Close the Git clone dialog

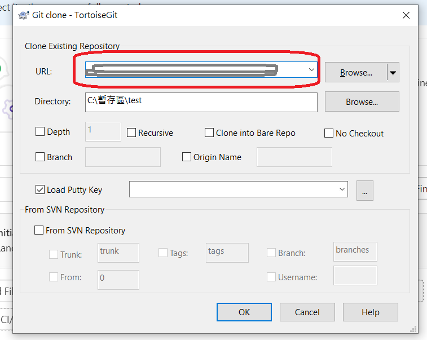(x=406, y=15)
